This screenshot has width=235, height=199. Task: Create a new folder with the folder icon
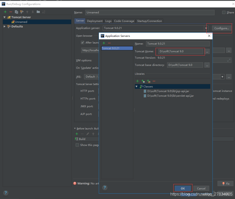38,12
